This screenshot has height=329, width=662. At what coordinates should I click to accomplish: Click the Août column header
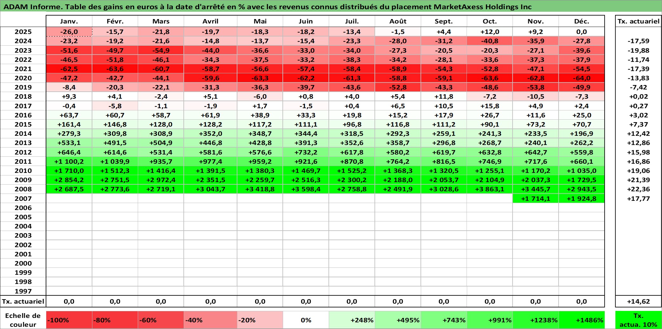pyautogui.click(x=398, y=21)
